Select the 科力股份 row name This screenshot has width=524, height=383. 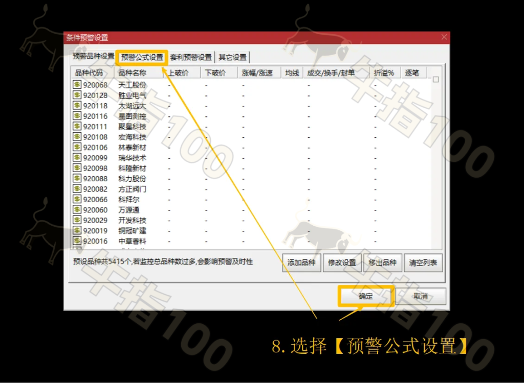click(133, 179)
